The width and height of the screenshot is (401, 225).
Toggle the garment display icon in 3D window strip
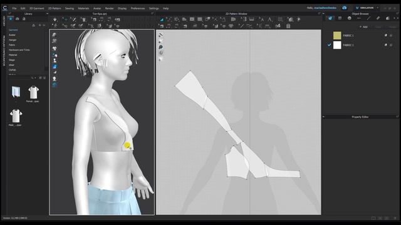pos(55,48)
